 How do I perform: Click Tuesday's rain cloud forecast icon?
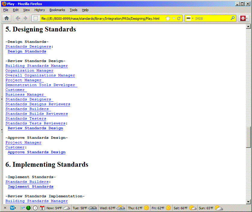(x=93, y=208)
